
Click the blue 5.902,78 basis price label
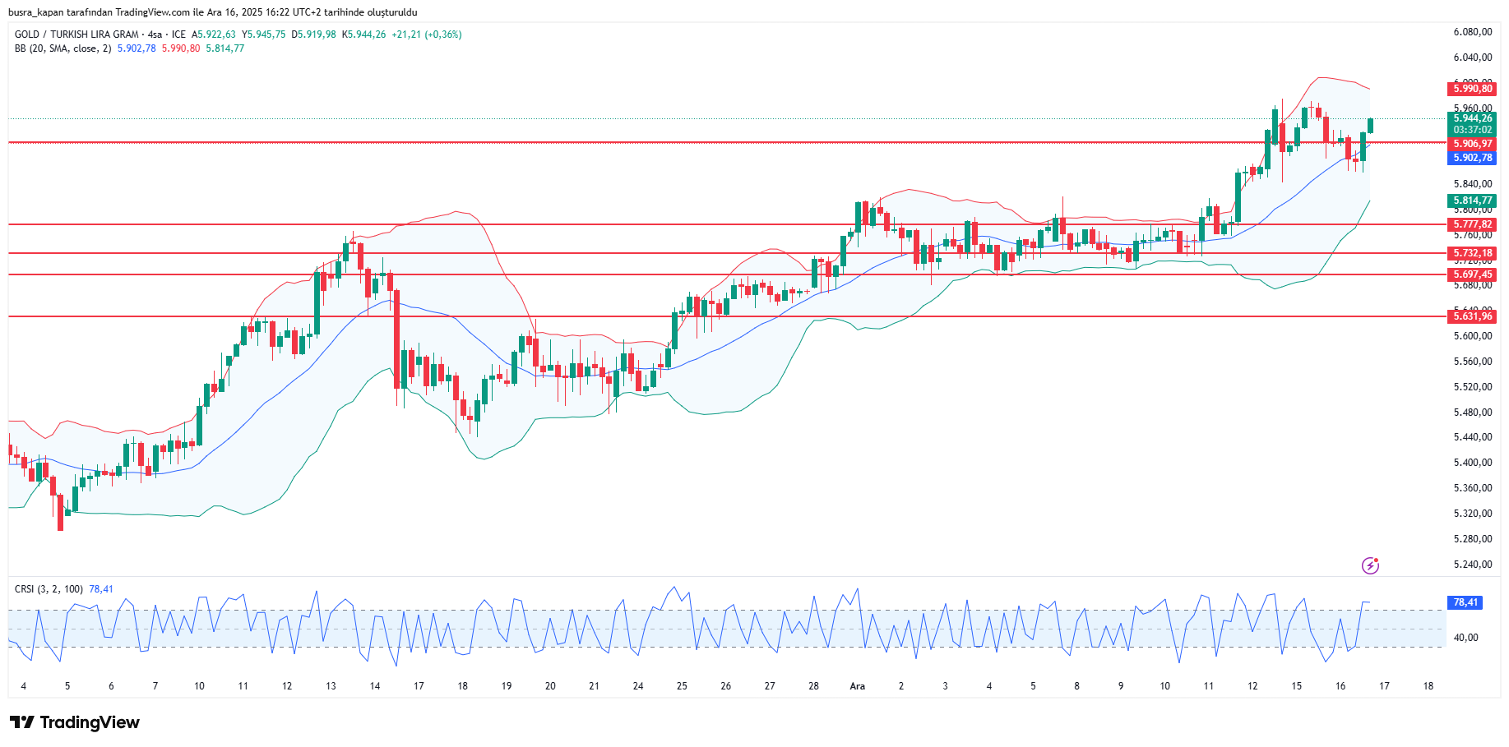tap(1471, 158)
